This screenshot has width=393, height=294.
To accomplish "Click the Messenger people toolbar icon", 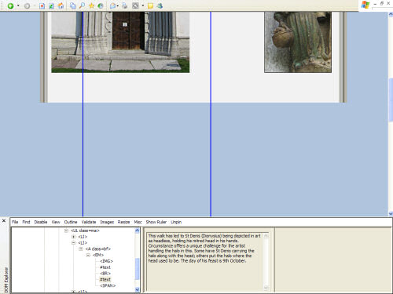I will (x=160, y=5).
